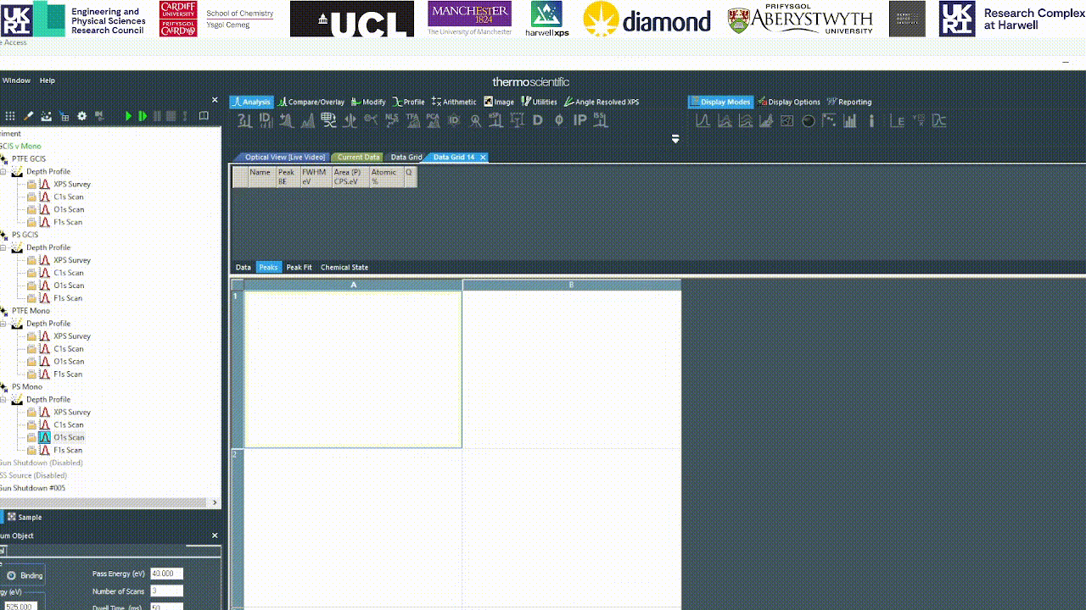Click the info 'i' display icon
Screen dimensions: 1086x610
pyautogui.click(x=871, y=120)
